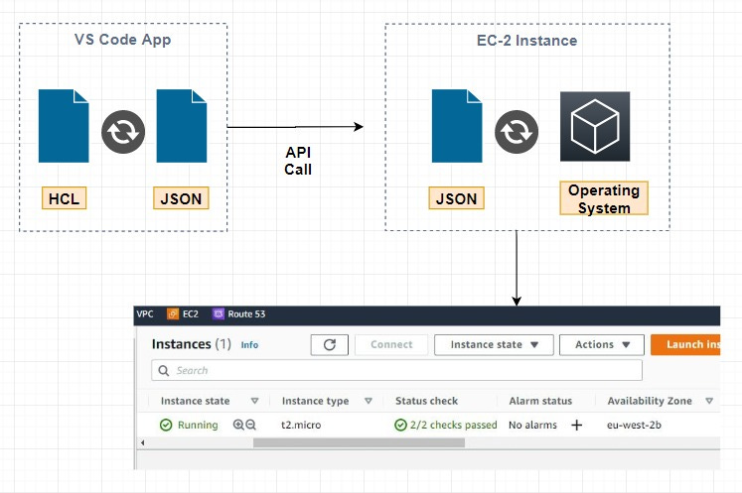Click the Alarm status column header
Screen dimensions: 742x493
pyautogui.click(x=540, y=401)
